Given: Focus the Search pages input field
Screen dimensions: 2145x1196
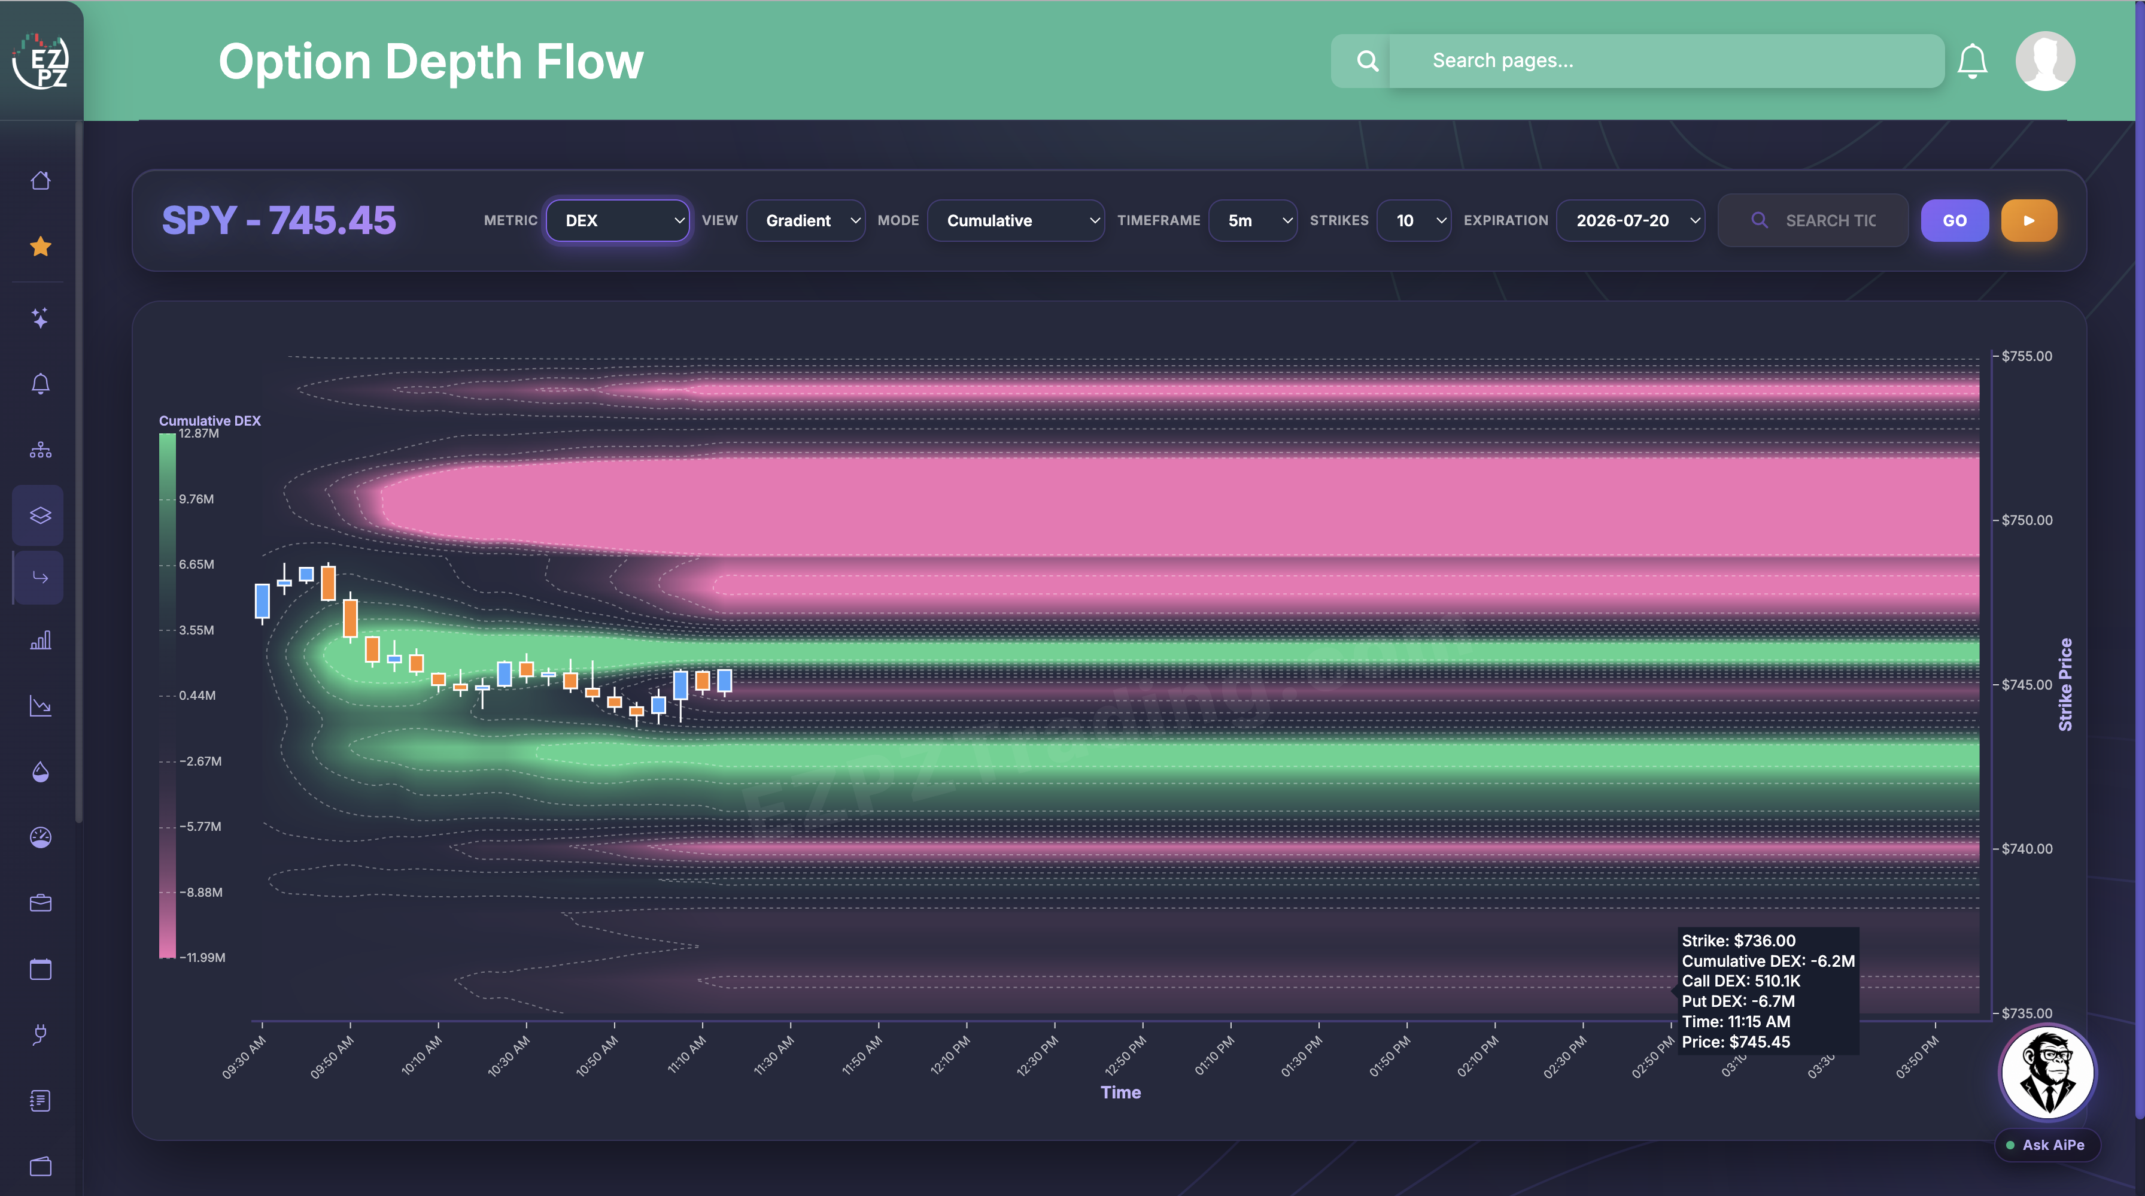Looking at the screenshot, I should click(1666, 61).
